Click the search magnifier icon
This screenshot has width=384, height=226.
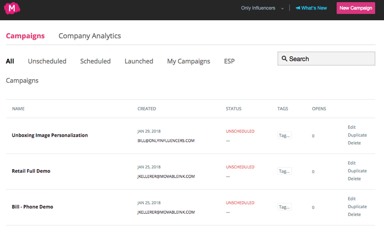[284, 59]
